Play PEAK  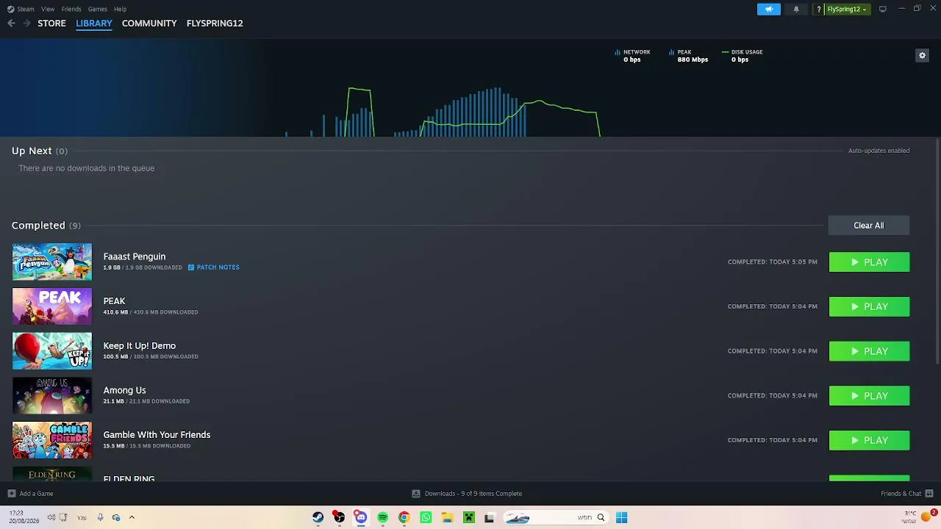pos(870,306)
